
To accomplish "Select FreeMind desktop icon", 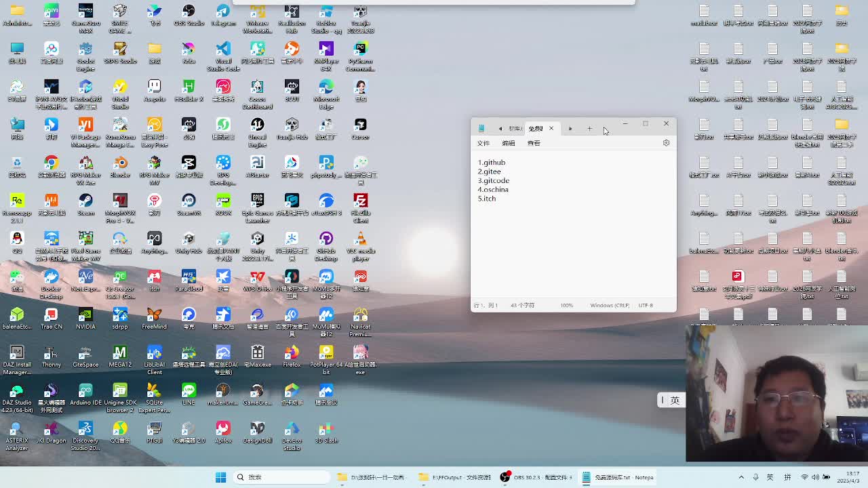I will coord(155,319).
